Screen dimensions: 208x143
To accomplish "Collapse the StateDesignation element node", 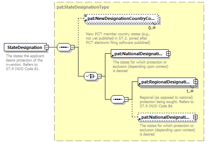I will coord(46,47).
